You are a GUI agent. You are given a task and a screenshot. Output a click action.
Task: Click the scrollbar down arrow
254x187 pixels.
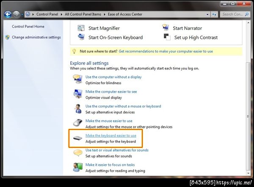point(248,173)
